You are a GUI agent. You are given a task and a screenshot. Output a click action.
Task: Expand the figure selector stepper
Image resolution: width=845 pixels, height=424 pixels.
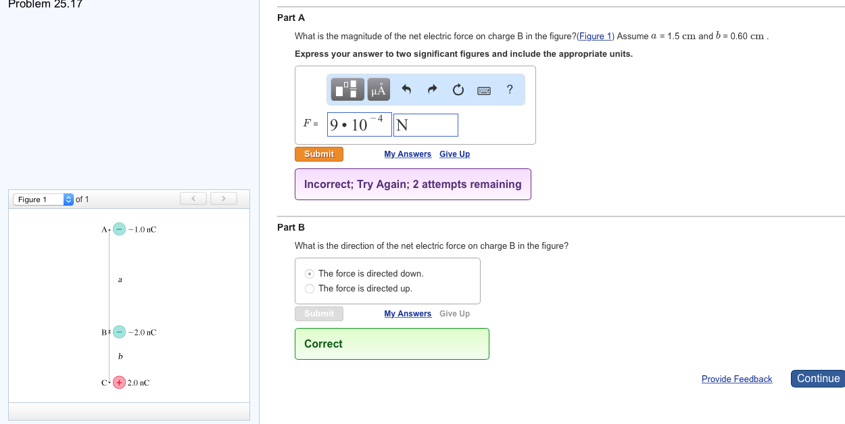(68, 199)
